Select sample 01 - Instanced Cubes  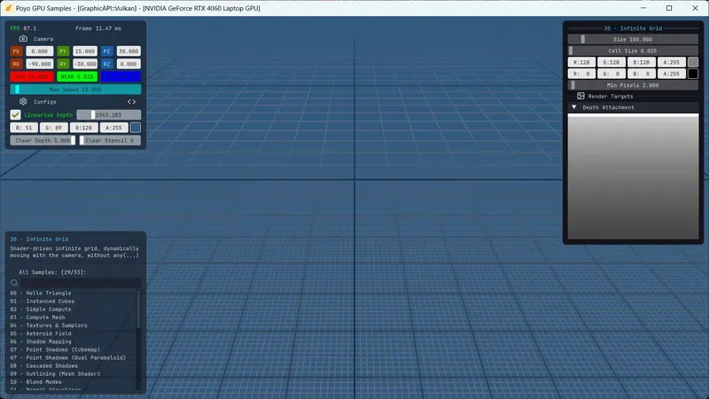(42, 301)
